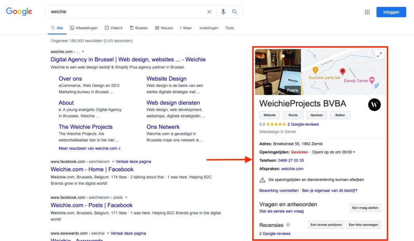Open the Meer search menu
The image size is (414, 241).
click(x=186, y=28)
